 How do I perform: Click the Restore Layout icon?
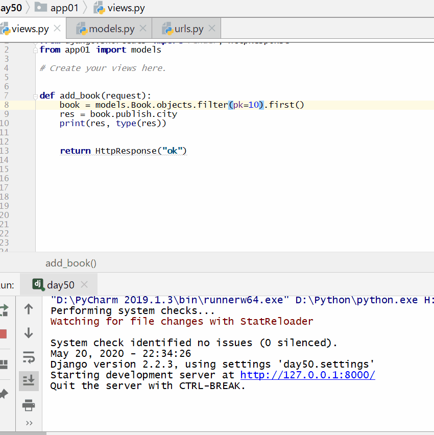click(4, 364)
